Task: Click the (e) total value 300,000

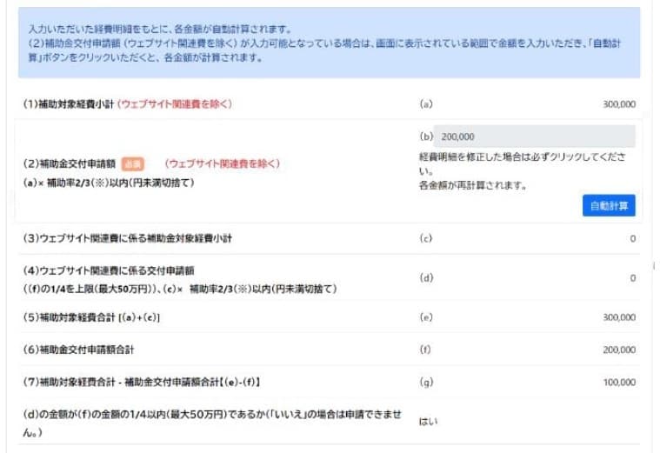Action: pyautogui.click(x=619, y=317)
